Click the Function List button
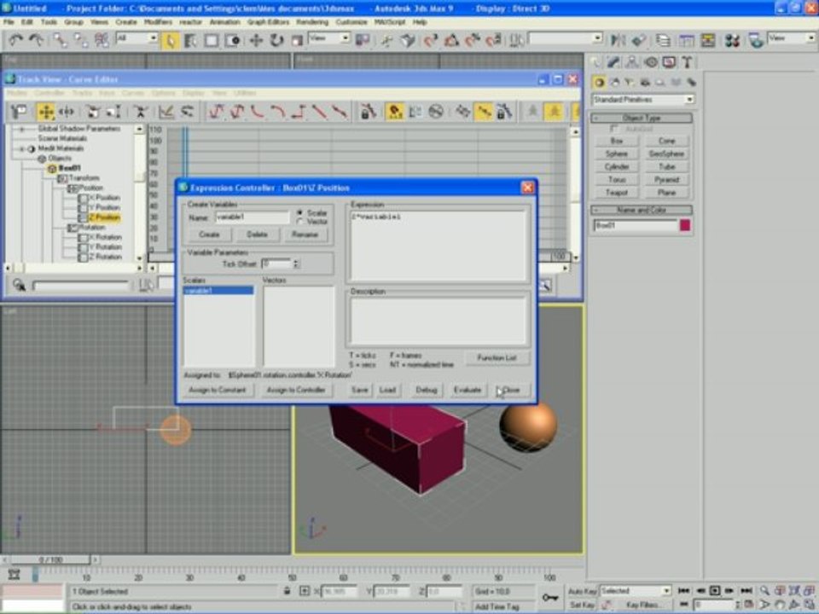This screenshot has width=819, height=614. tap(497, 357)
